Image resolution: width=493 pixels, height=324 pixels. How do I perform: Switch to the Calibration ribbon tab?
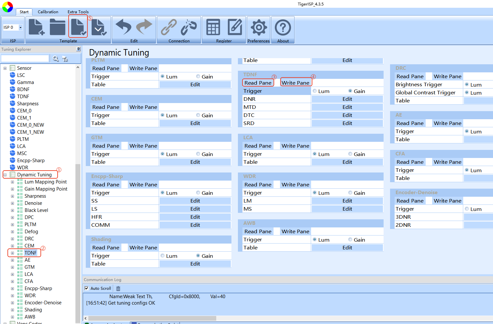[48, 12]
